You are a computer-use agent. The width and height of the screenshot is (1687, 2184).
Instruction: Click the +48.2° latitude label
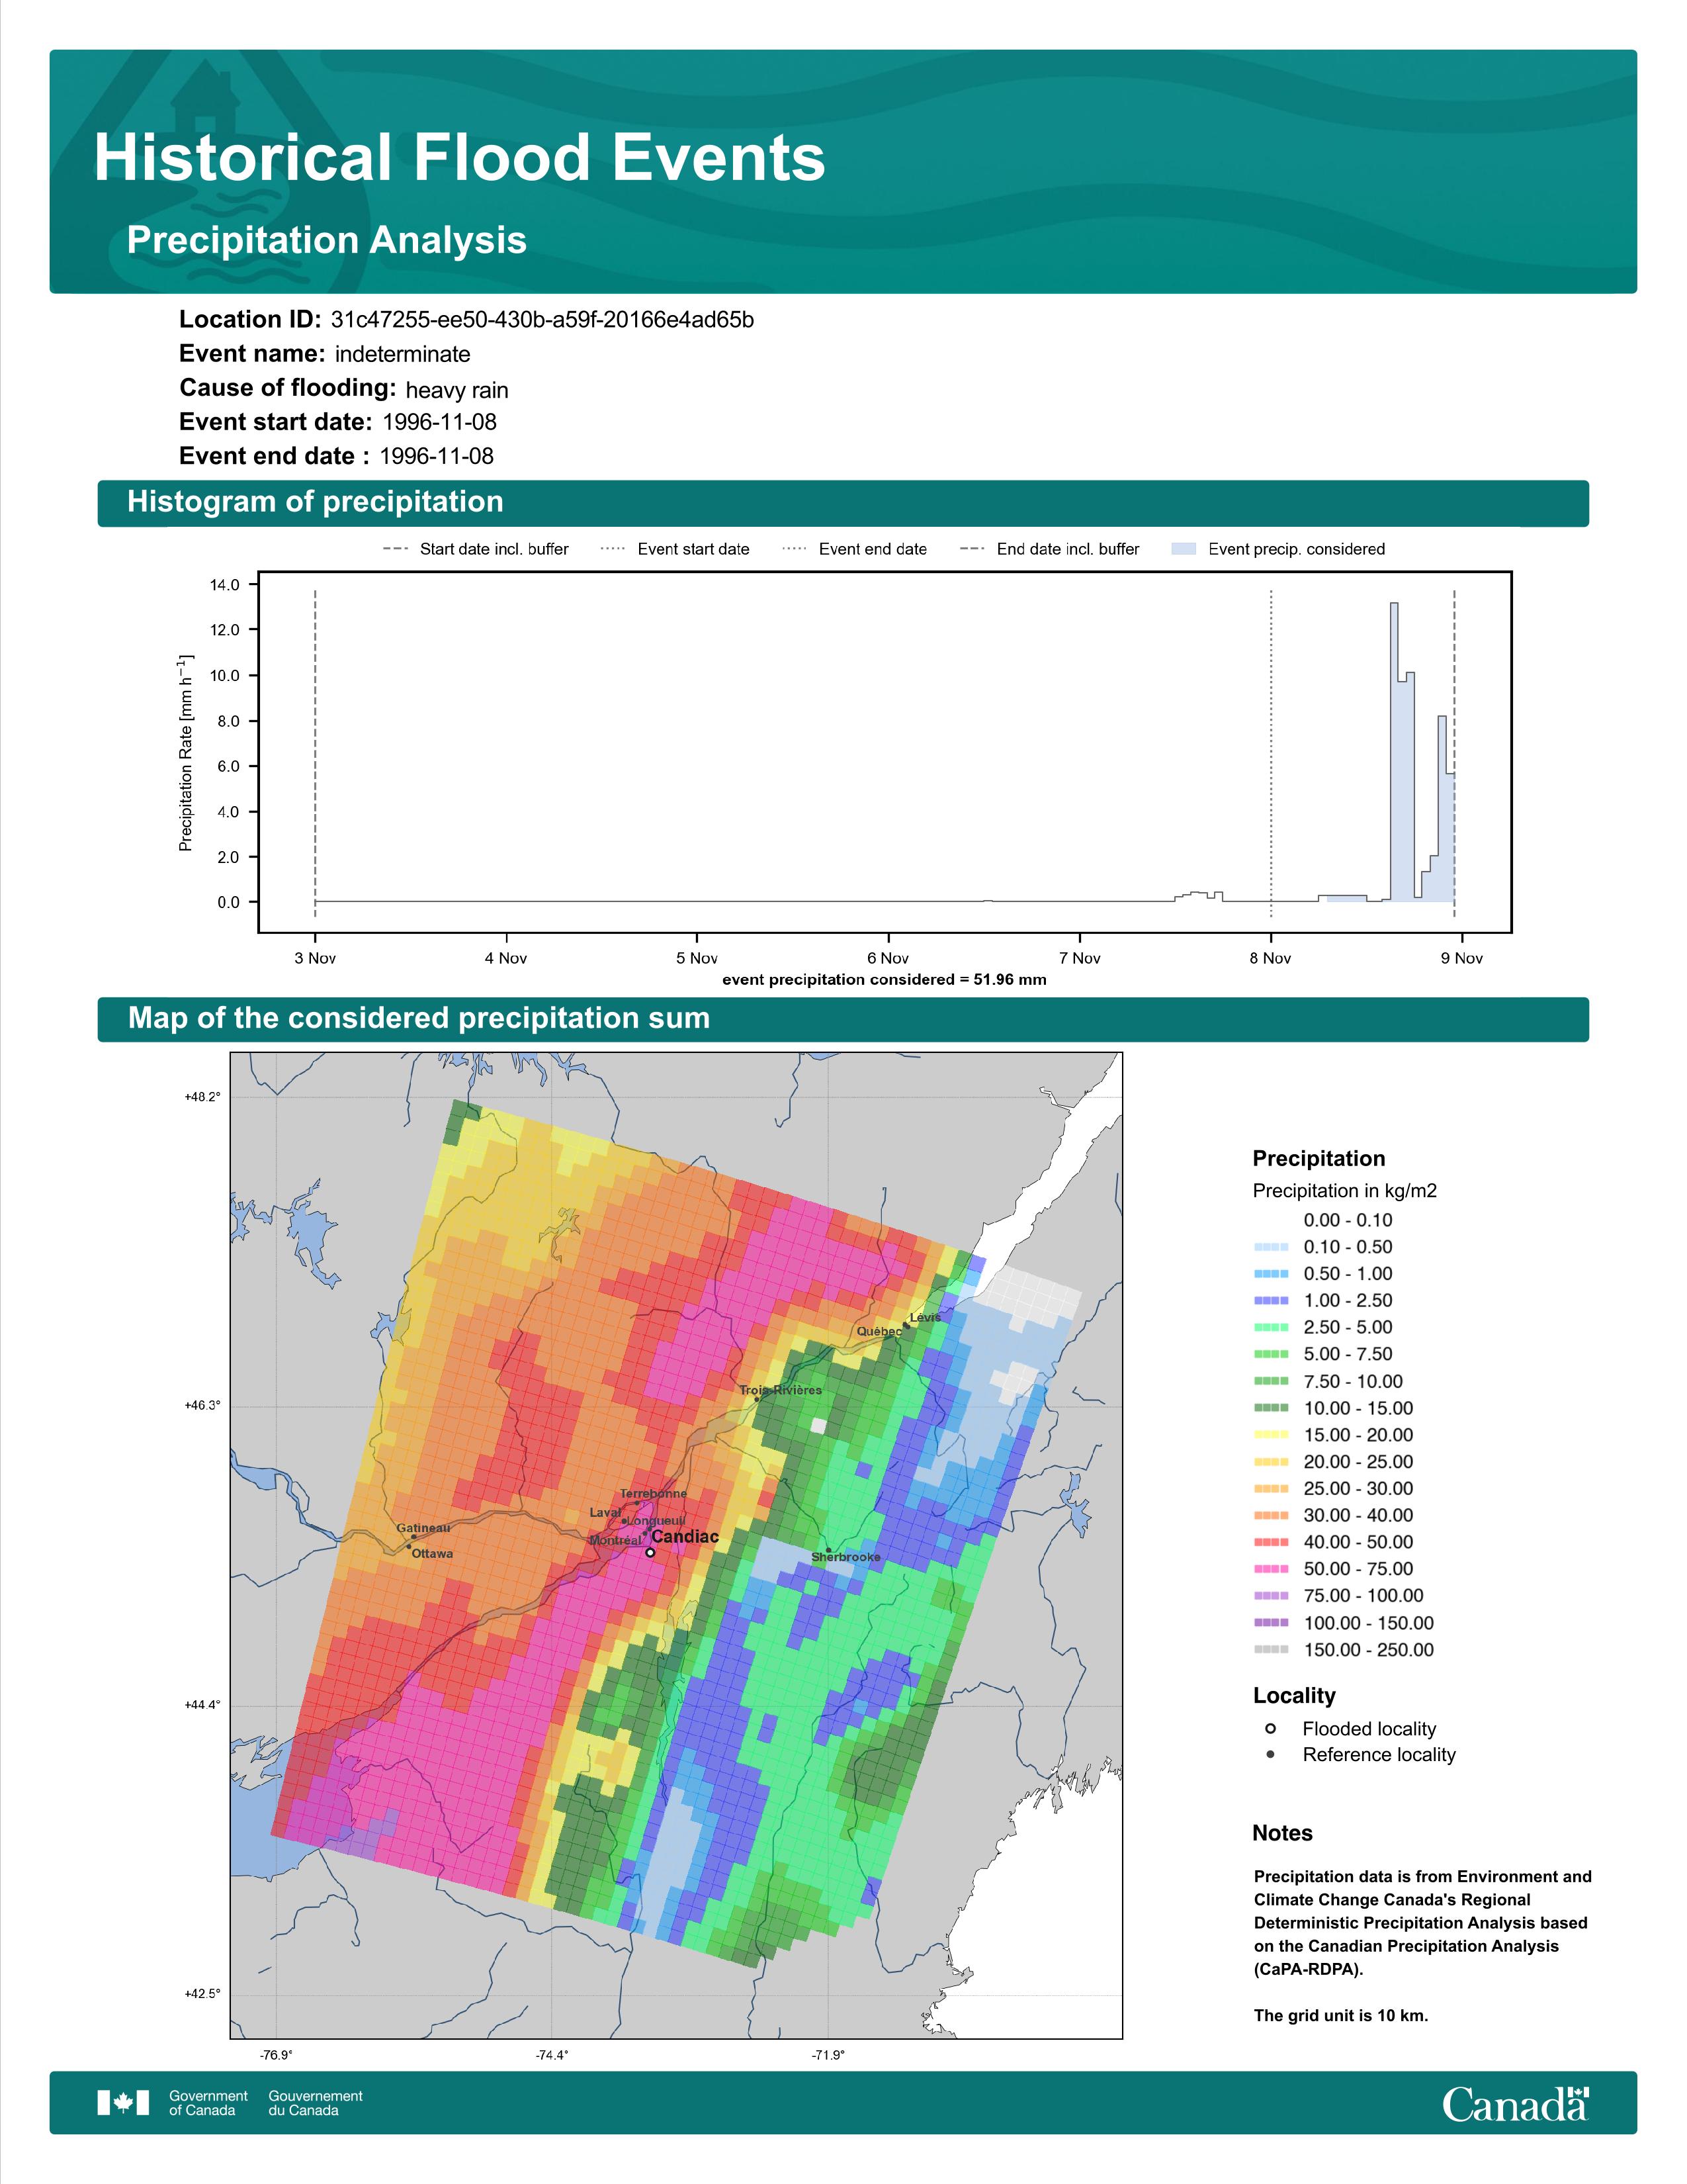coord(203,1097)
